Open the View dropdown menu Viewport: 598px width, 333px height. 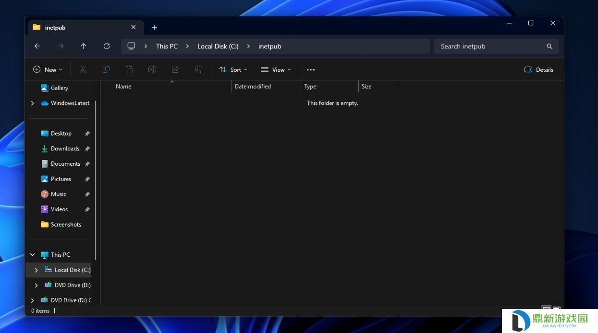point(276,69)
